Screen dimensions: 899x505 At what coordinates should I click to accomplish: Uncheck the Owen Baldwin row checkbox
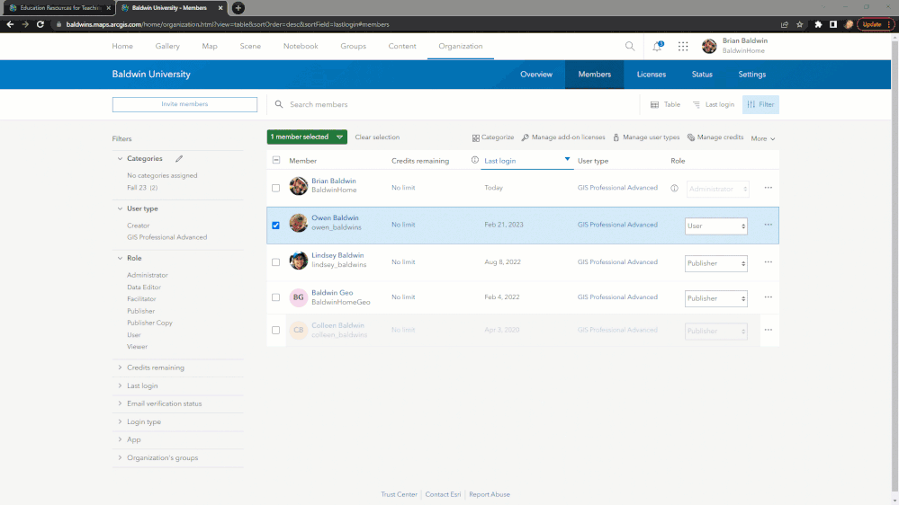pos(275,225)
